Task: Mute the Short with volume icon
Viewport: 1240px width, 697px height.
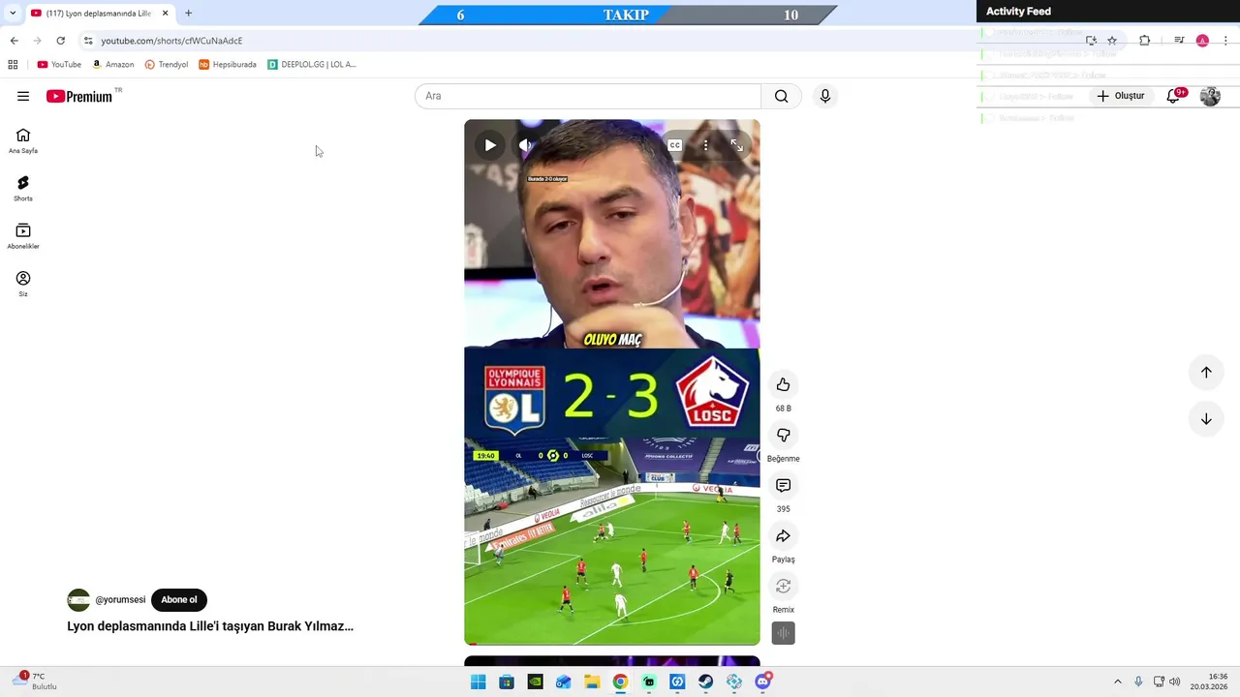Action: coord(525,145)
